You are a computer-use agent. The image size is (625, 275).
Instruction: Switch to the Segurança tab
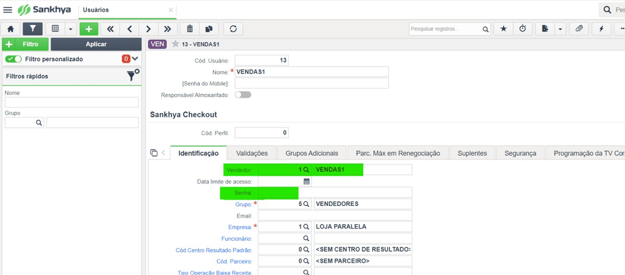point(520,153)
